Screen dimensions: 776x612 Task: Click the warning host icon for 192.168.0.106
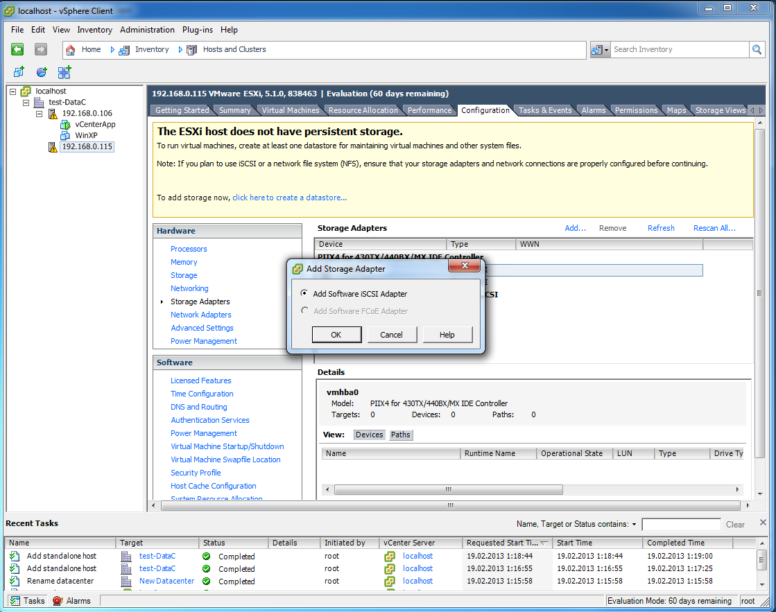53,114
